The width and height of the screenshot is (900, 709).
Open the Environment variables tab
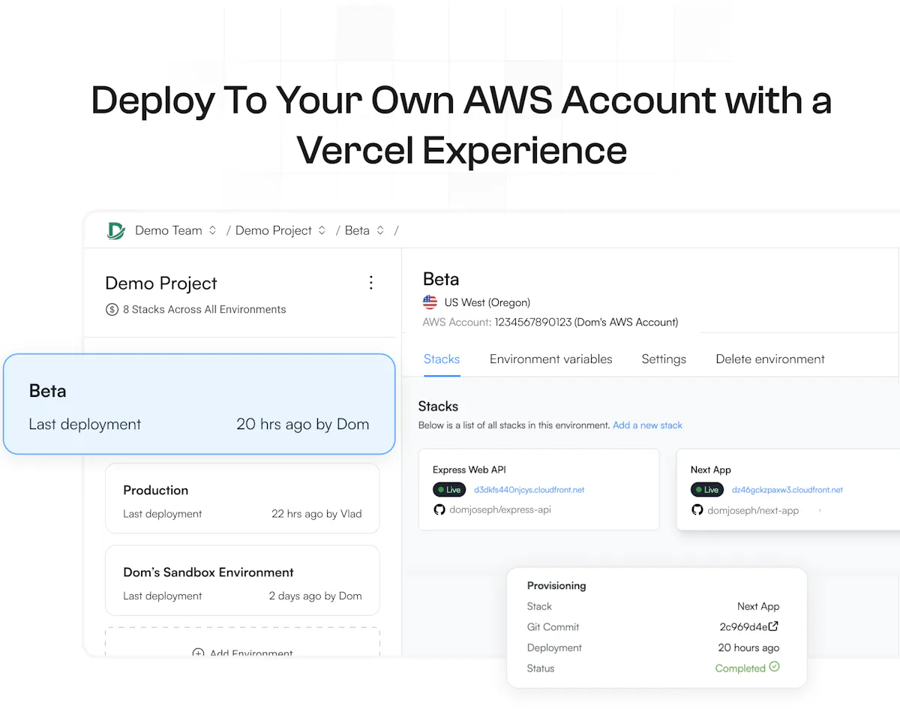coord(551,359)
